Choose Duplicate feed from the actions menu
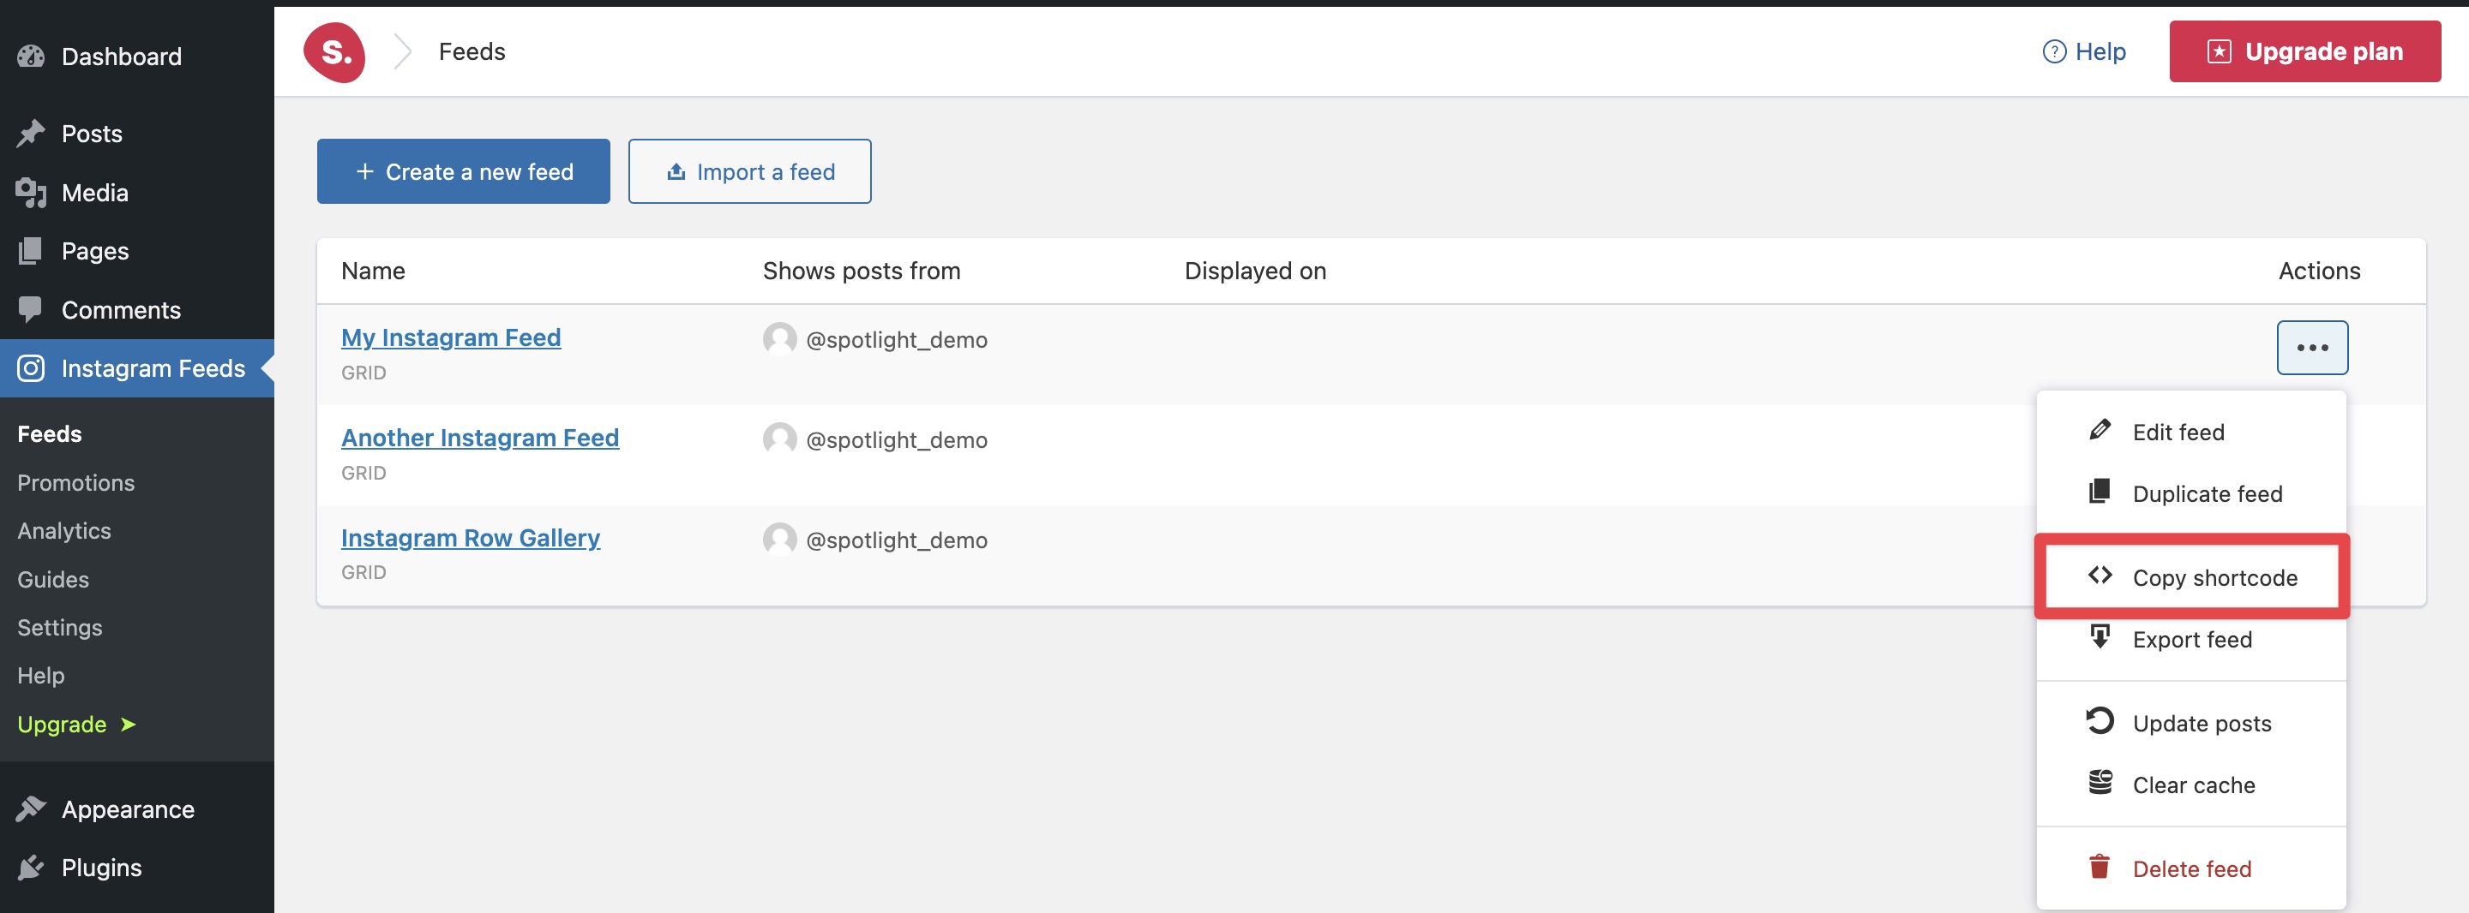The image size is (2469, 913). 2191,494
